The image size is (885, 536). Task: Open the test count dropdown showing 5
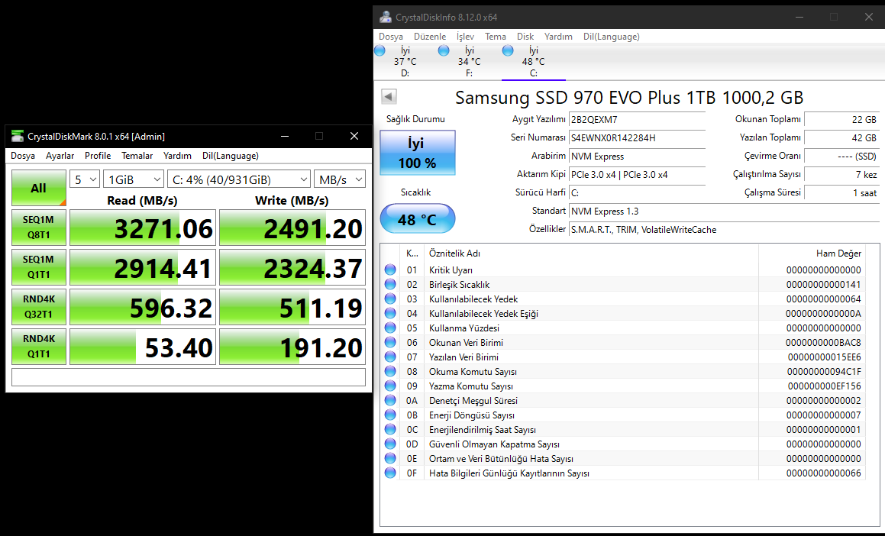click(x=85, y=179)
